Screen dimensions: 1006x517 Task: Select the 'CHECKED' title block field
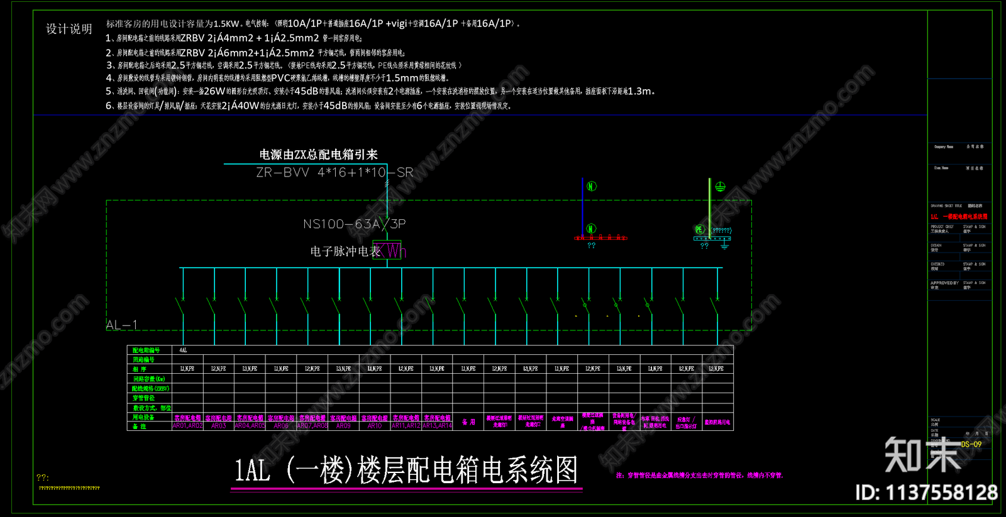point(937,264)
